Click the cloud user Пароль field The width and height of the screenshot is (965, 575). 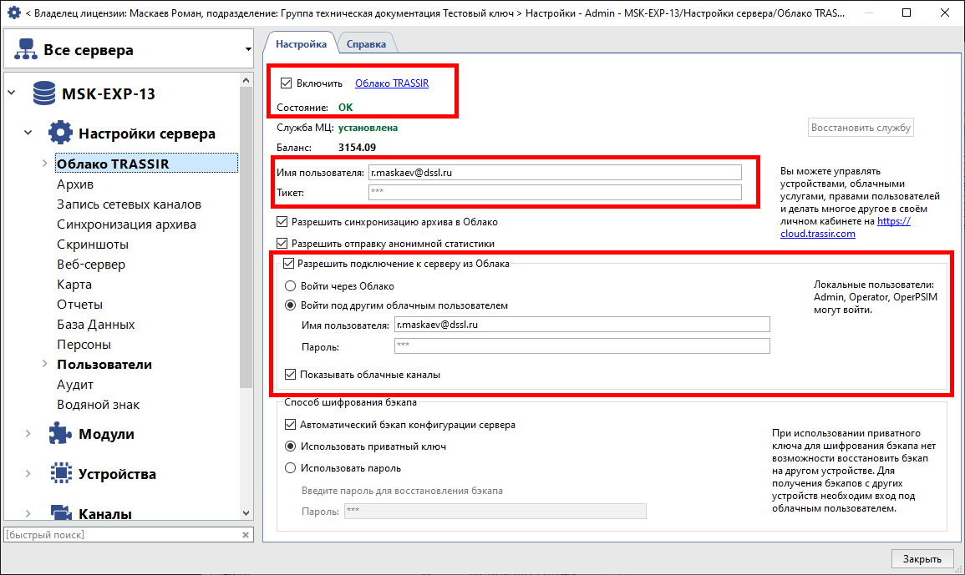tap(582, 346)
